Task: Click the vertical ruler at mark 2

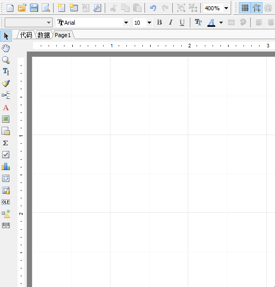Action: pyautogui.click(x=21, y=214)
